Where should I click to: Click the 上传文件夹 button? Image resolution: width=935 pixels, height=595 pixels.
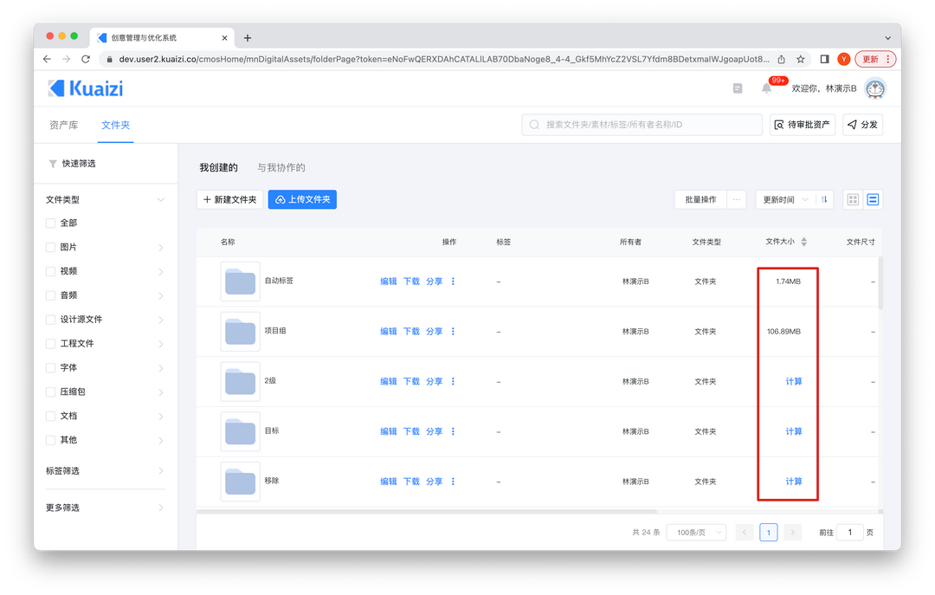[302, 199]
